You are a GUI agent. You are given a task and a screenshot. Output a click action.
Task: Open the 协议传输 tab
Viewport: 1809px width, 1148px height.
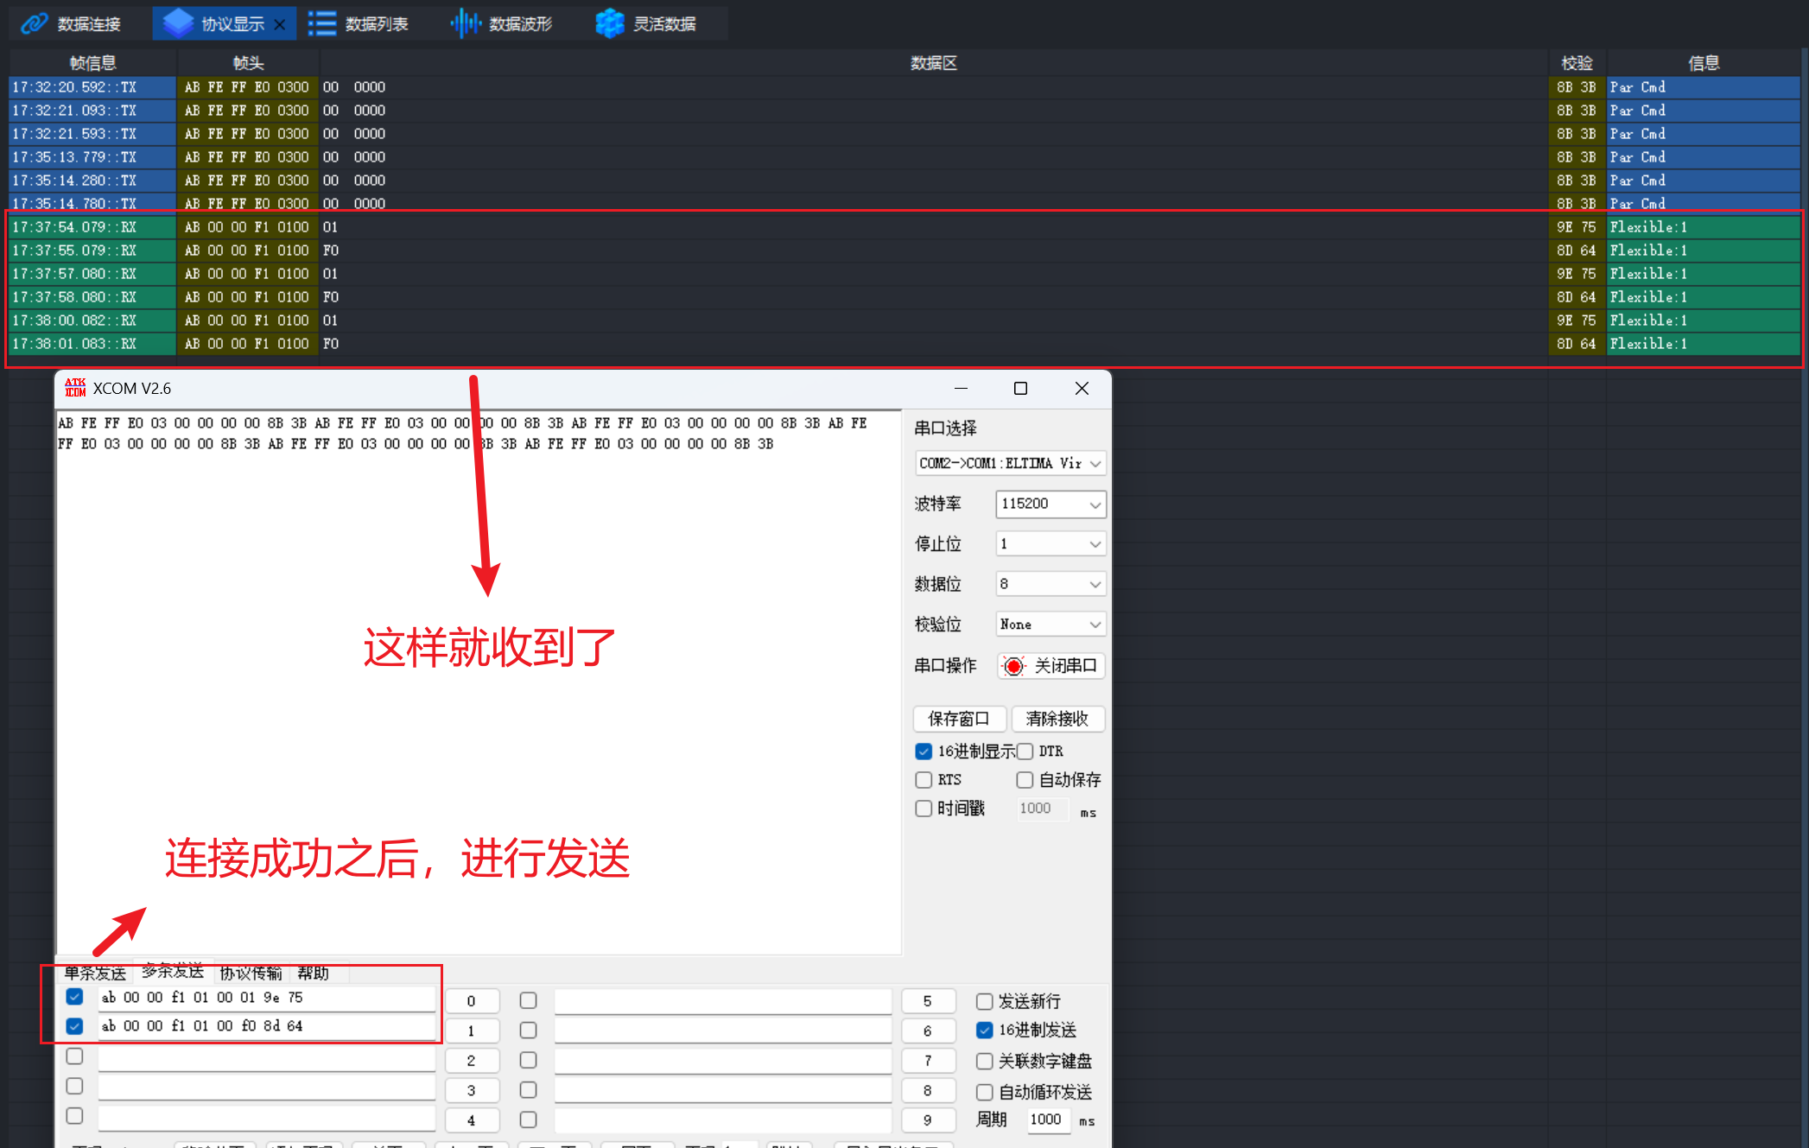point(251,974)
